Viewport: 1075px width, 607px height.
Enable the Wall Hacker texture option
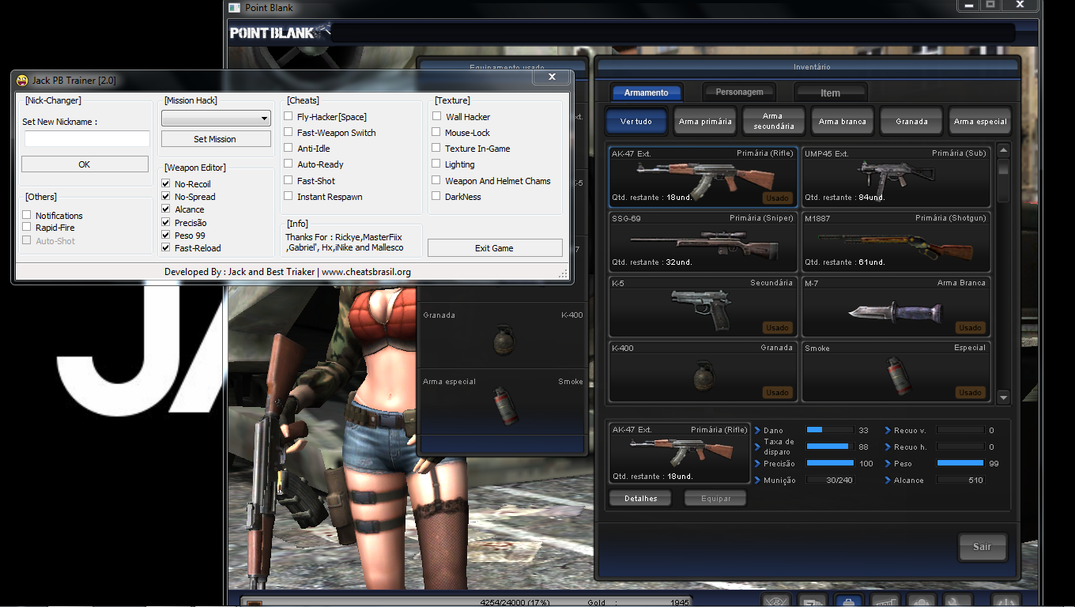436,116
